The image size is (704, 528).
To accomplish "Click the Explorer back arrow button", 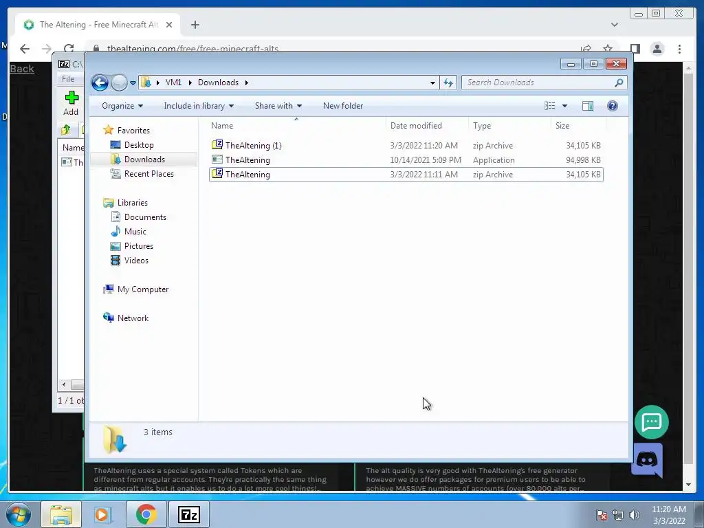I will click(100, 82).
